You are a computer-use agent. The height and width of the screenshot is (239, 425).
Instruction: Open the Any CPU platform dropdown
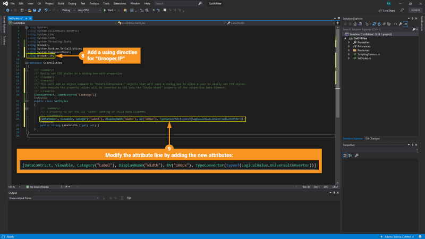point(88,10)
